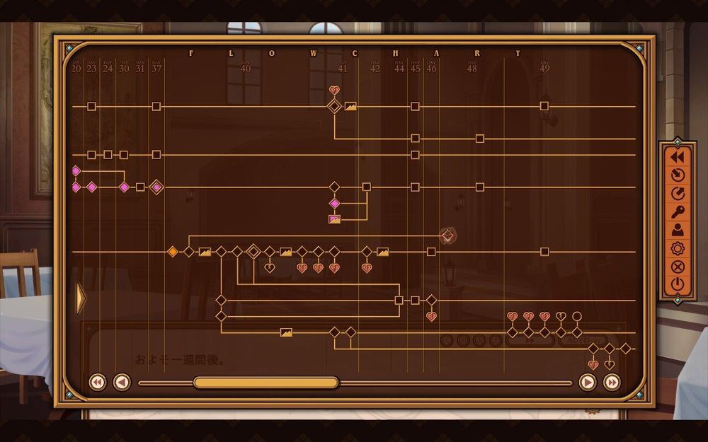This screenshot has width=708, height=442.
Task: Select the square node under Day 44
Action: pos(399,301)
